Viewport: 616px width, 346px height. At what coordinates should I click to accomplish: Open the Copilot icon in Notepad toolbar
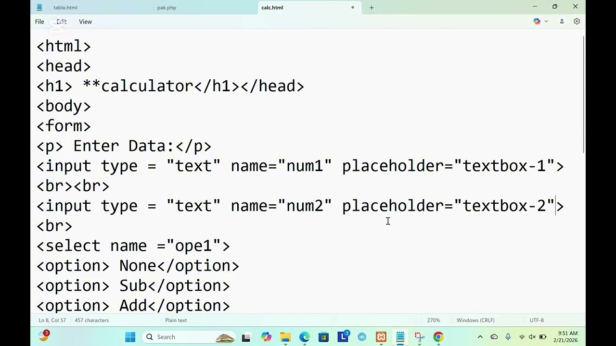537,22
